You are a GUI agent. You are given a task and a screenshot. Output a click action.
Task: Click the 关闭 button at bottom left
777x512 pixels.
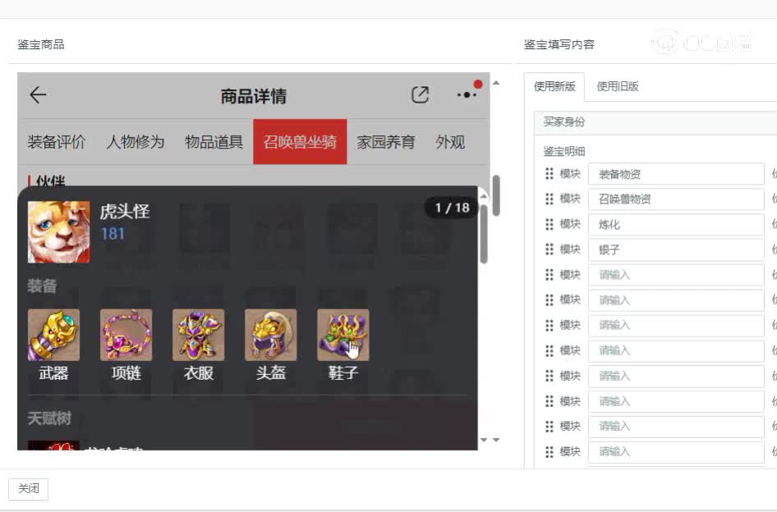[29, 488]
